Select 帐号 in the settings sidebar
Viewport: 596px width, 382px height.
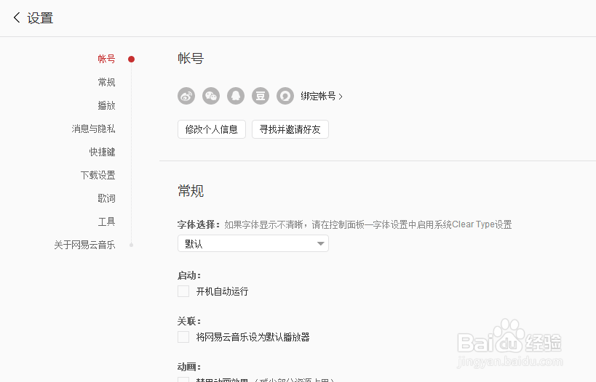106,59
